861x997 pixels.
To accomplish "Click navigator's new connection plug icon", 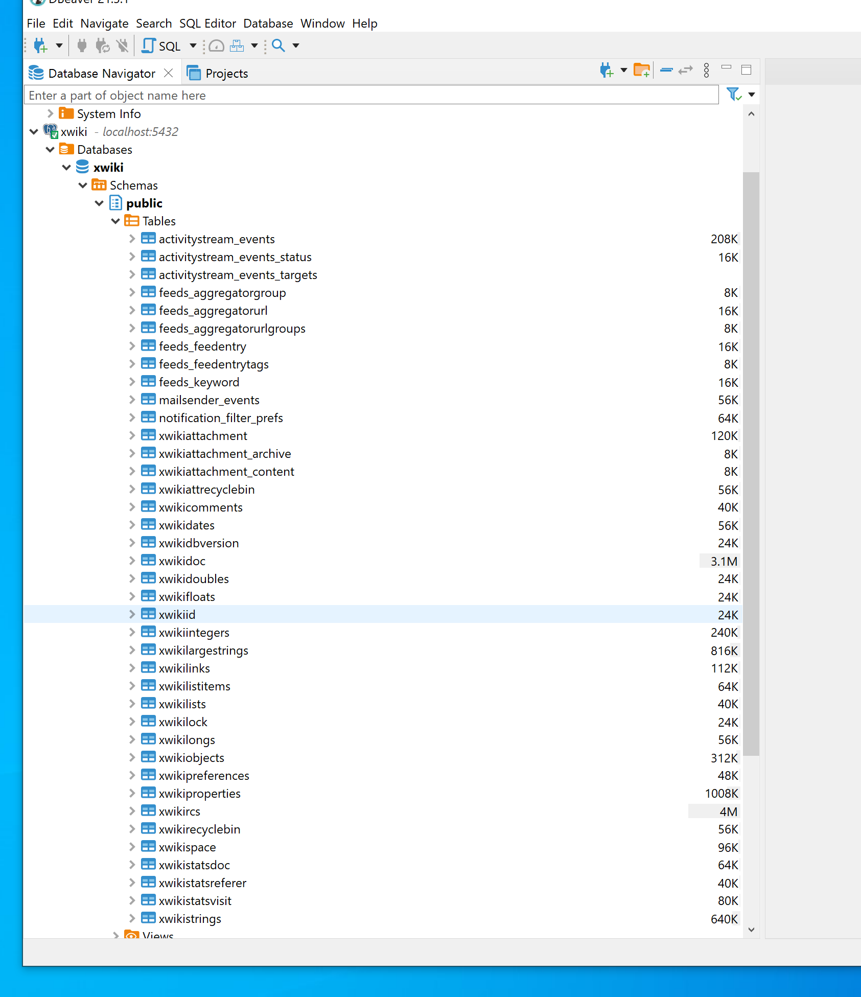I will pyautogui.click(x=607, y=70).
